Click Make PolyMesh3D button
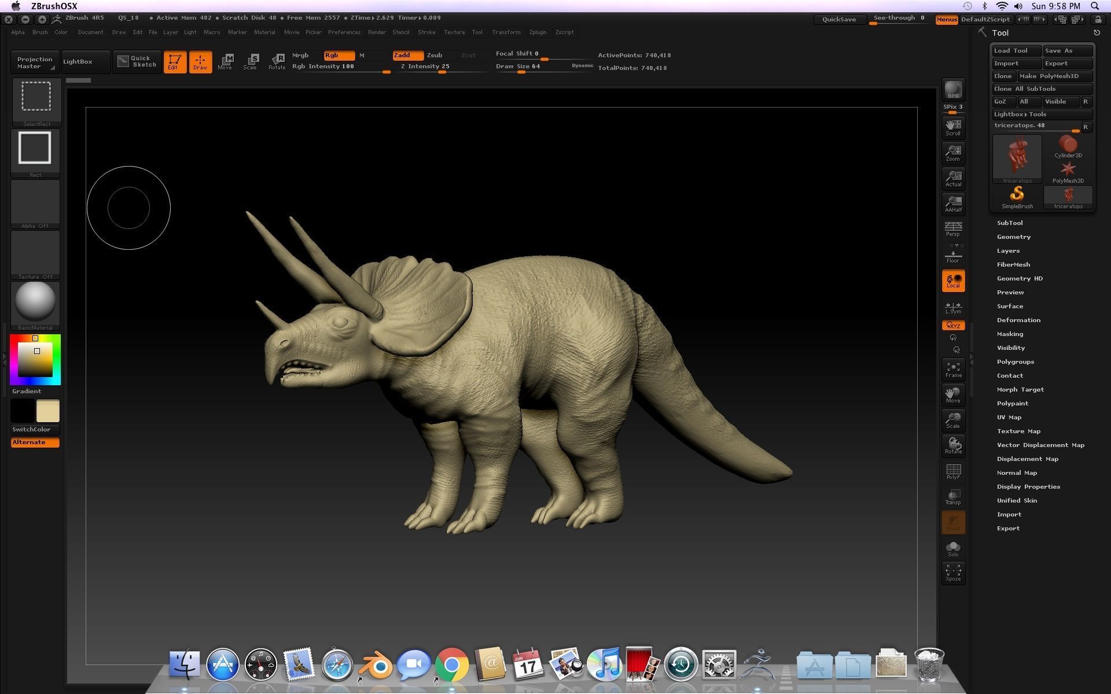 1055,76
